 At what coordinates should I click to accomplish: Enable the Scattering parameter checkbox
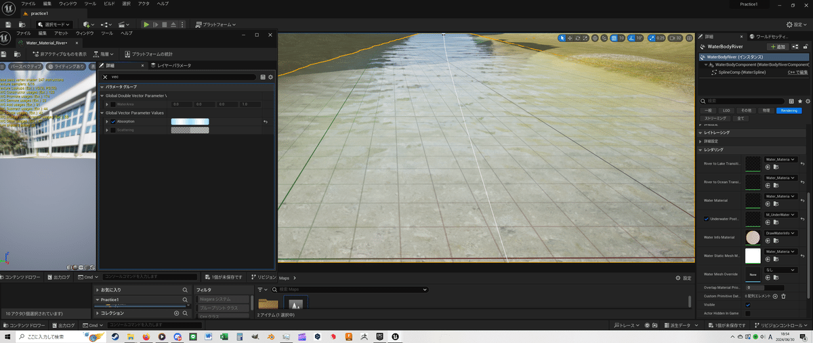click(113, 129)
